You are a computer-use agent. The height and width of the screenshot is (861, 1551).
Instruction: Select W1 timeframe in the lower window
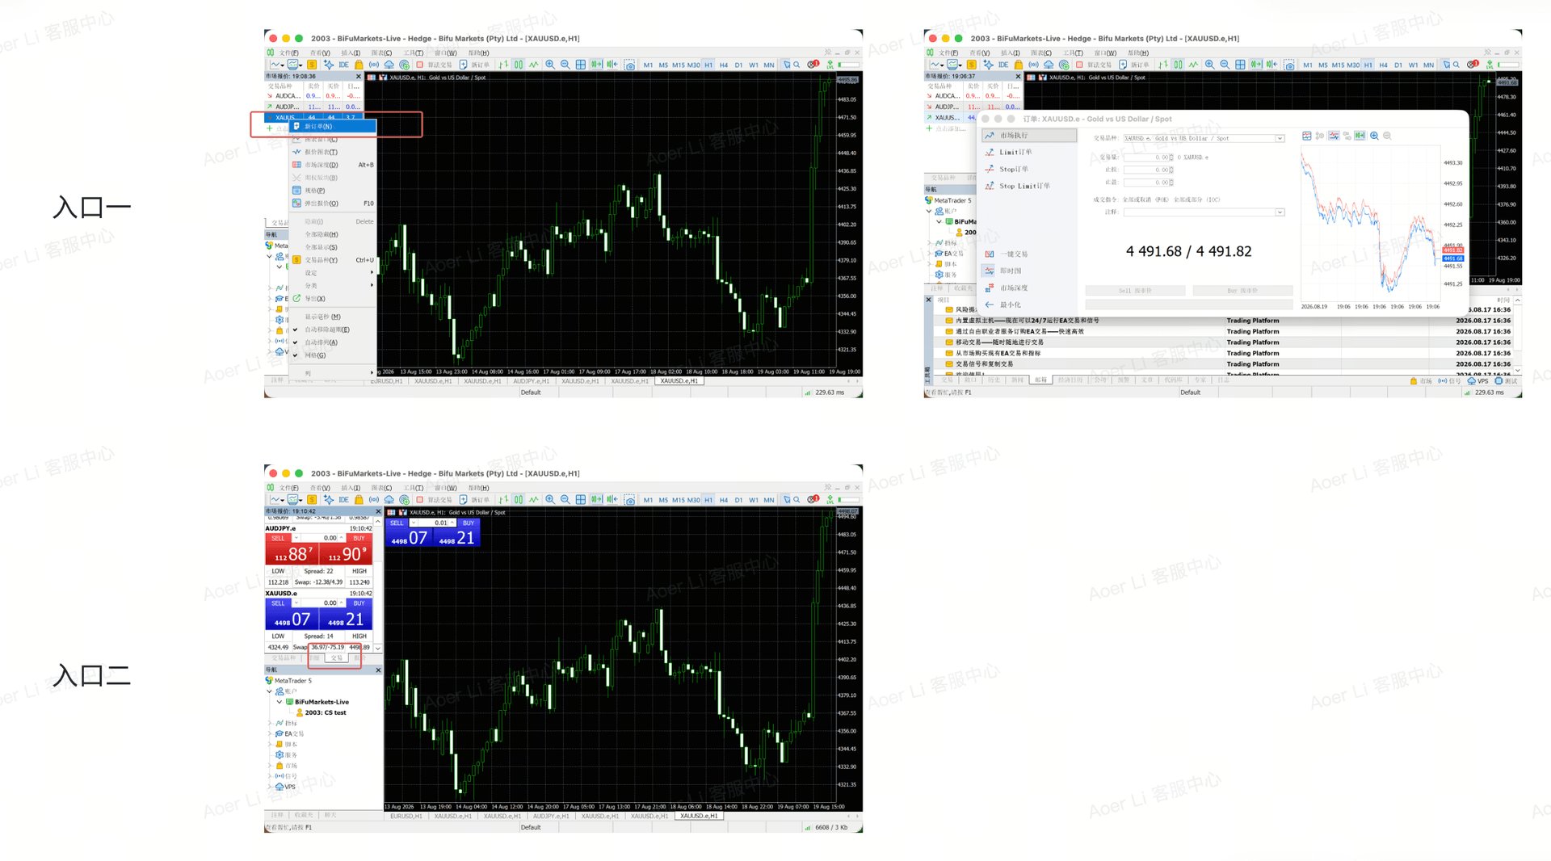754,500
